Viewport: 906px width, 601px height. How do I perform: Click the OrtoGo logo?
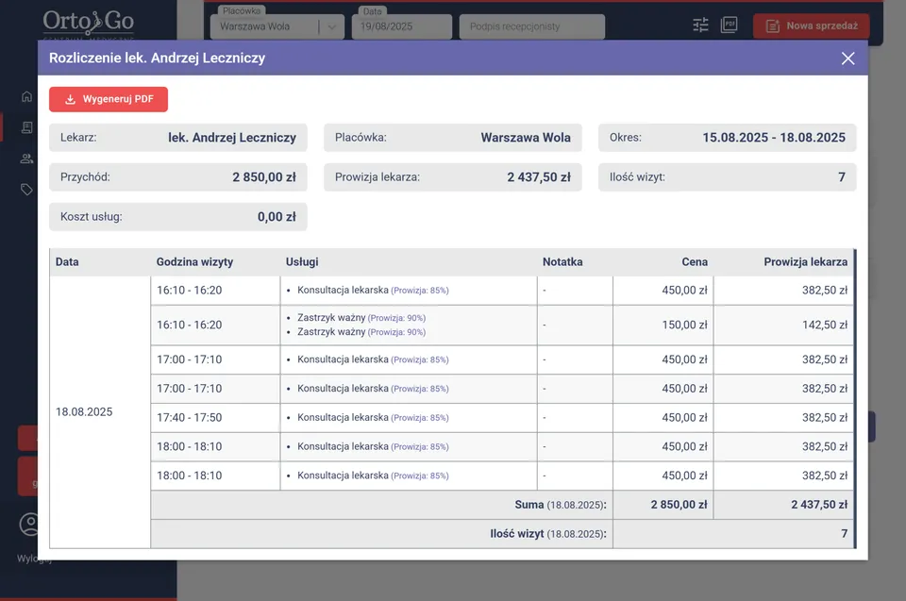88,23
